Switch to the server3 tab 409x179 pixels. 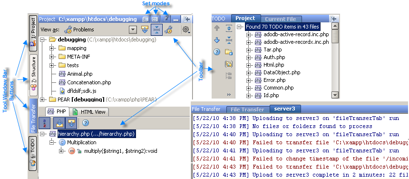285,109
